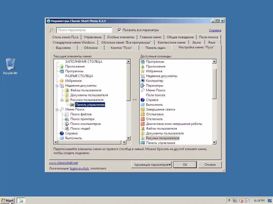Show hidden tray icons arrow
Screen dimensions: 273x204
(229, 200)
